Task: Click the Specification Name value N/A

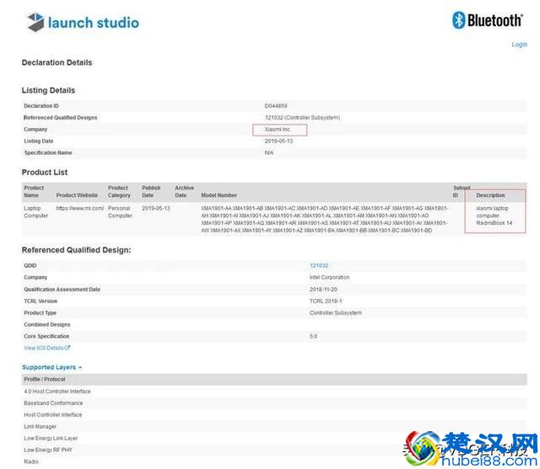Action: click(x=269, y=152)
